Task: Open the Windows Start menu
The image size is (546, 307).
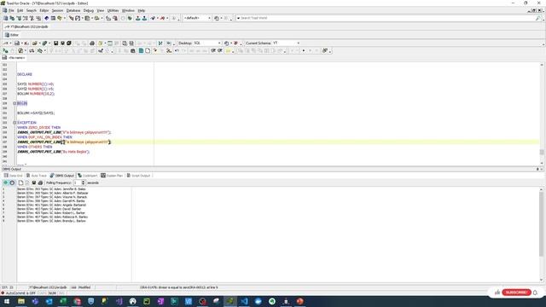Action: click(7, 301)
